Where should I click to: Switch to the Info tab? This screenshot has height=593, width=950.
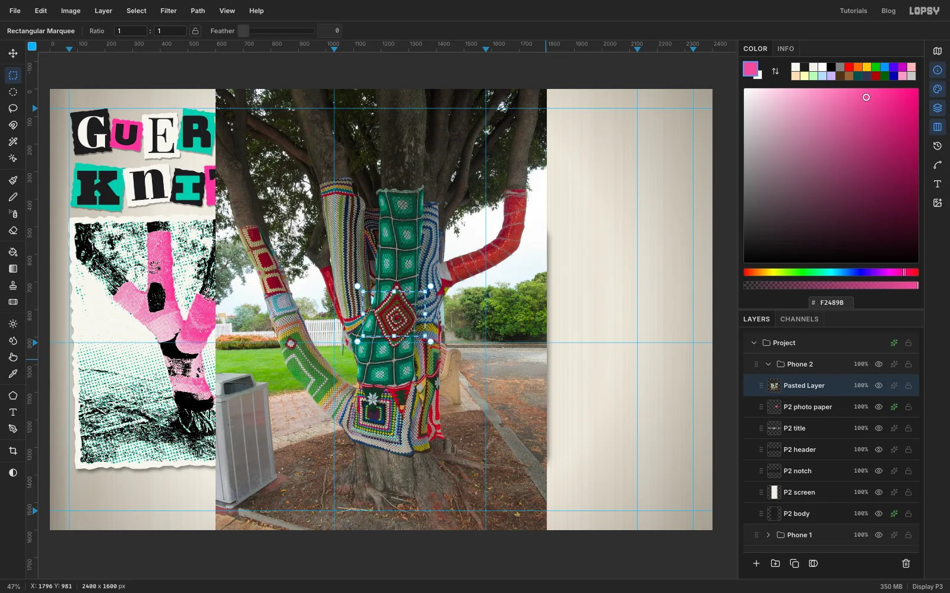click(x=786, y=49)
